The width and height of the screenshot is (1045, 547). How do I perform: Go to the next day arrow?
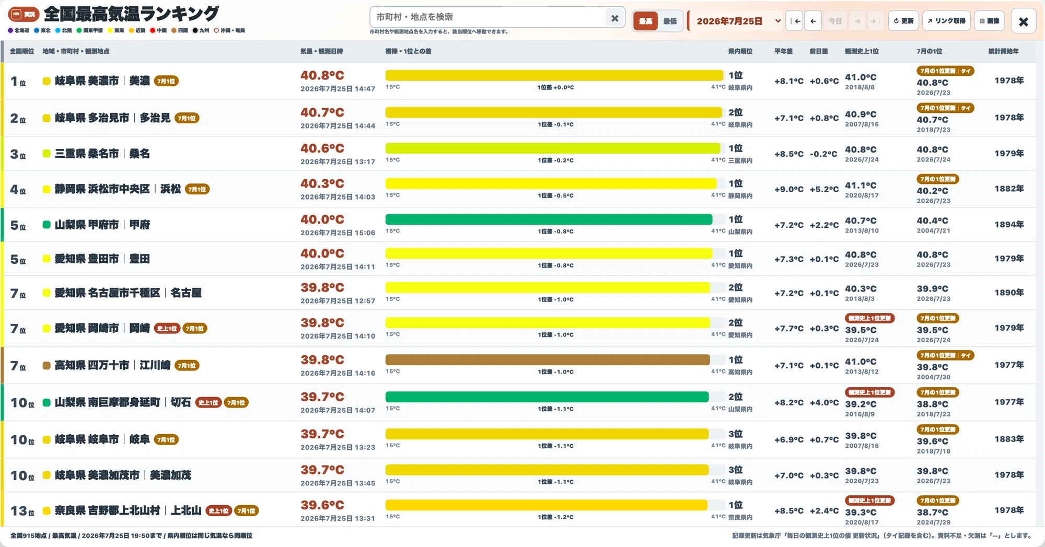857,21
